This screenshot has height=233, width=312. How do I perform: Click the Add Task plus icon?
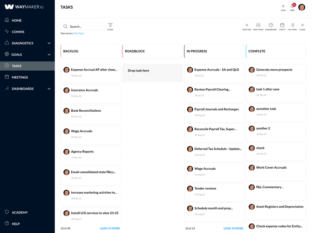[247, 26]
